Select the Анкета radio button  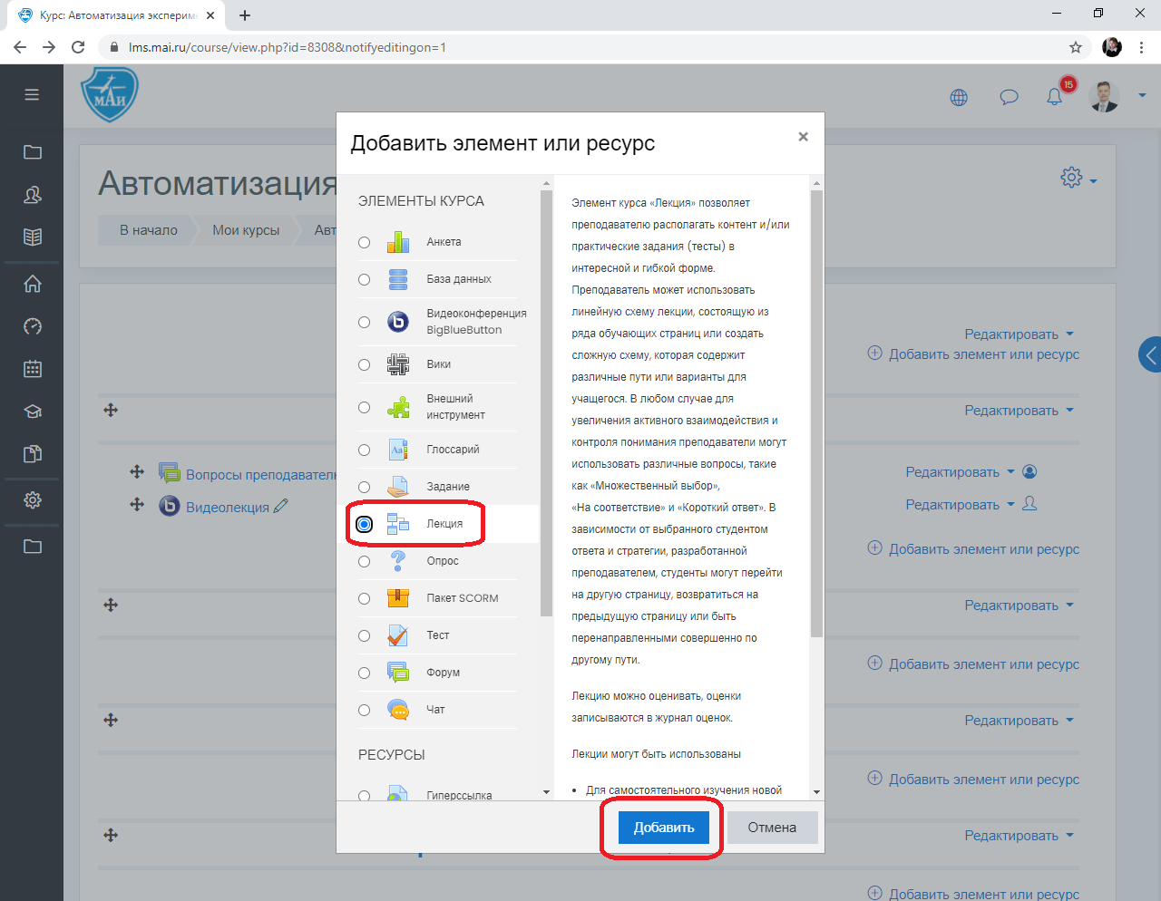[364, 242]
